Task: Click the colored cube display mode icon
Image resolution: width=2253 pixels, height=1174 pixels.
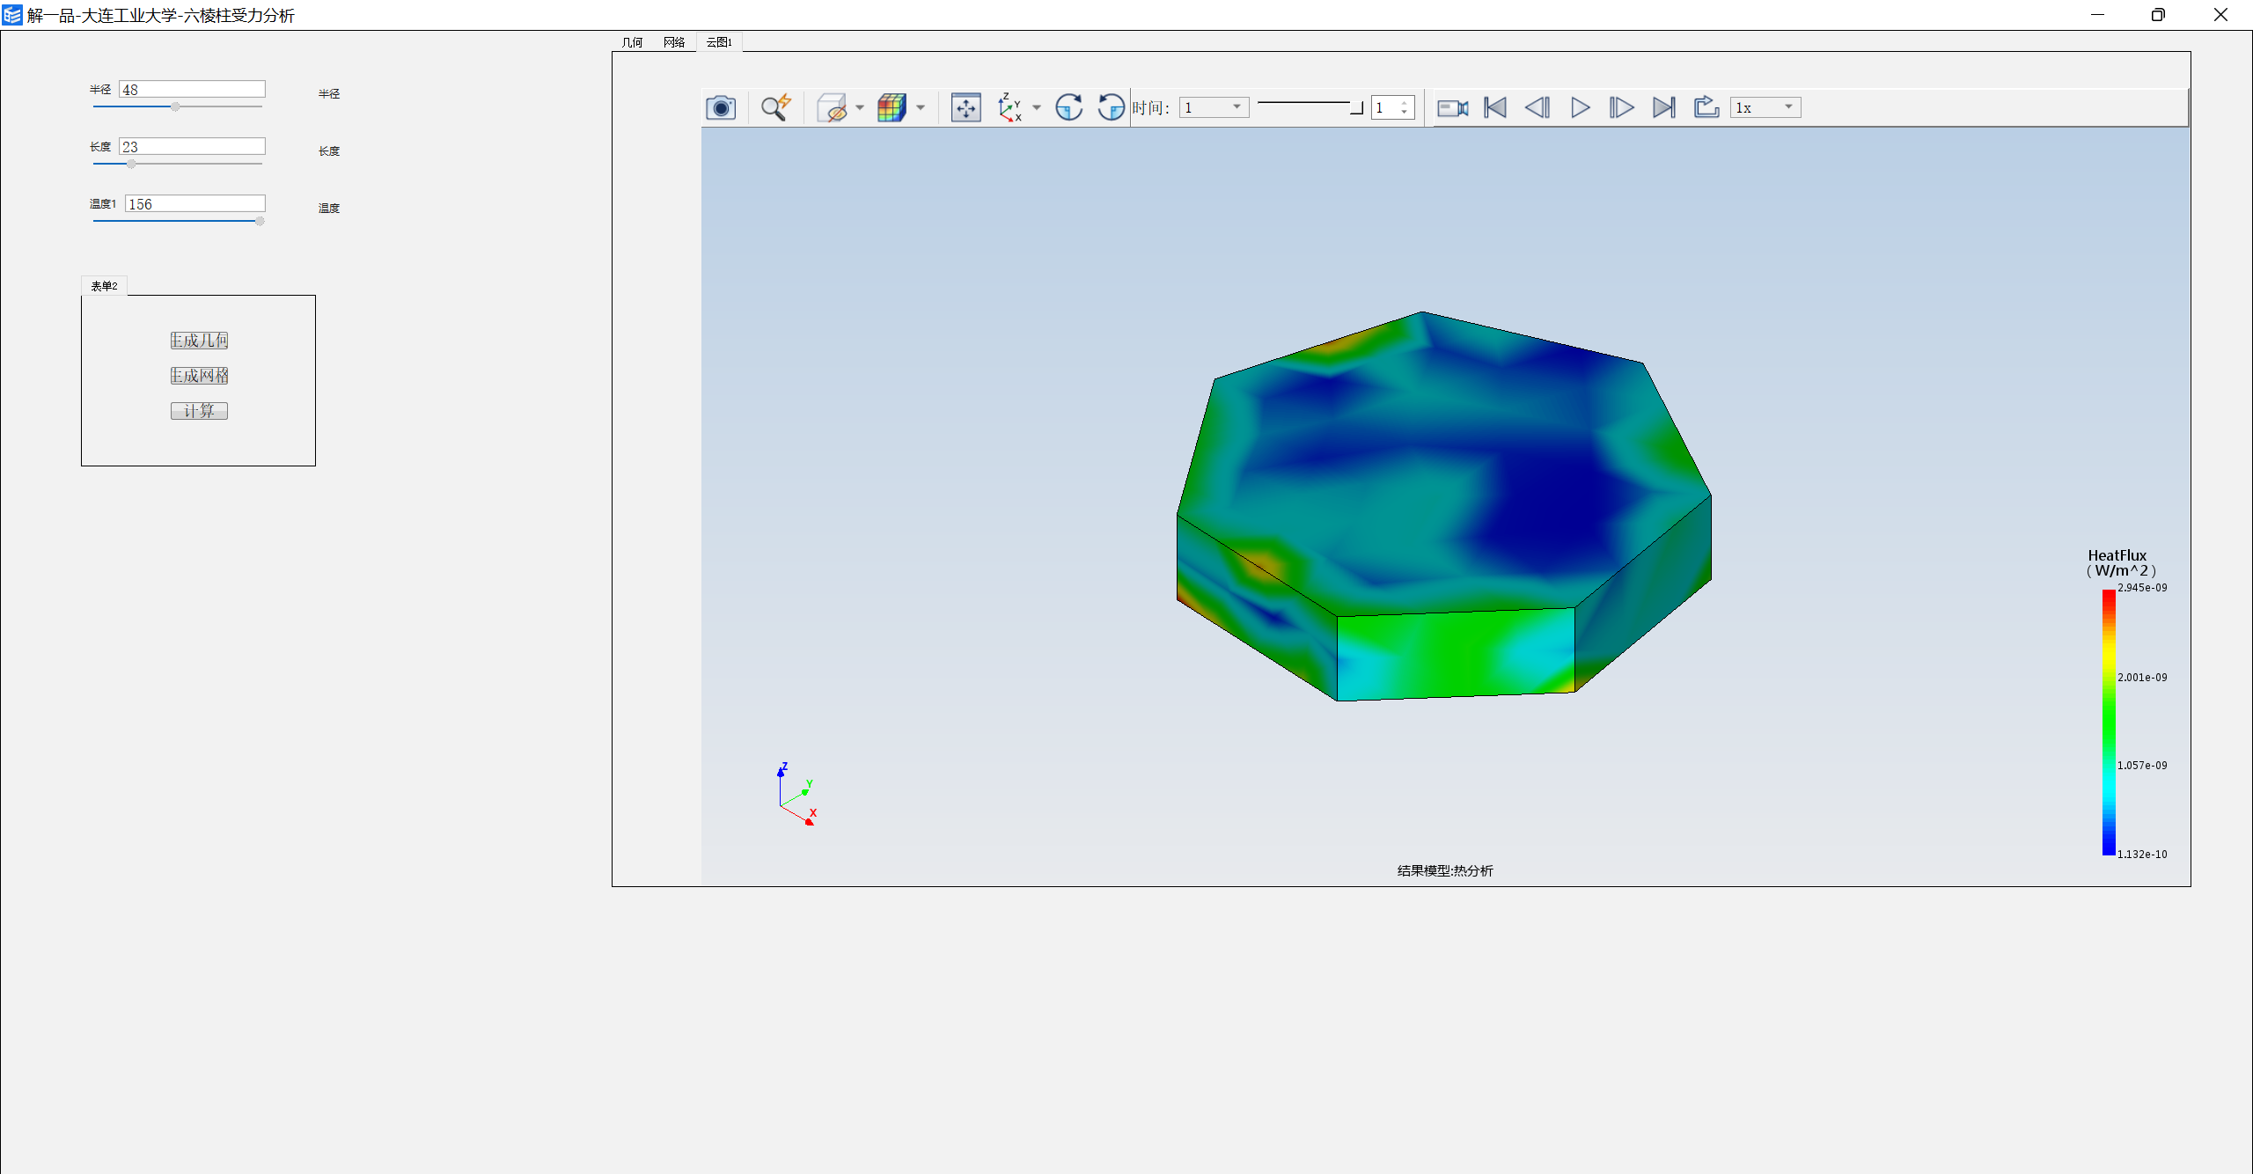Action: point(892,107)
